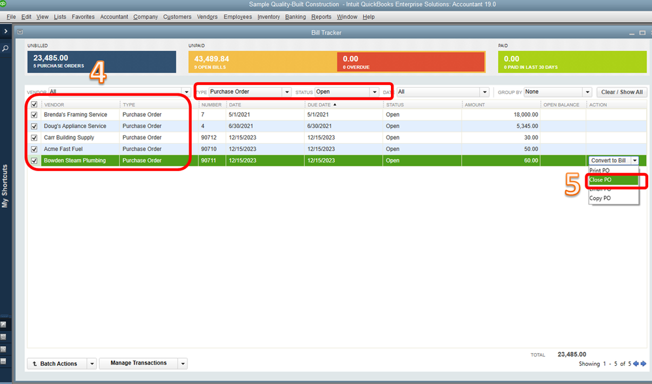The height and width of the screenshot is (384, 652).
Task: Click the QuickBooks logo in title bar
Action: (3, 3)
